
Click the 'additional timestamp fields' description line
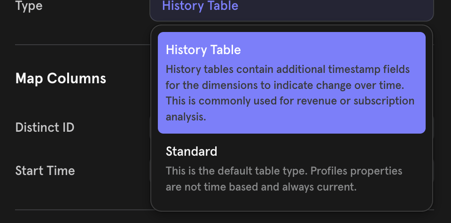tap(288, 70)
